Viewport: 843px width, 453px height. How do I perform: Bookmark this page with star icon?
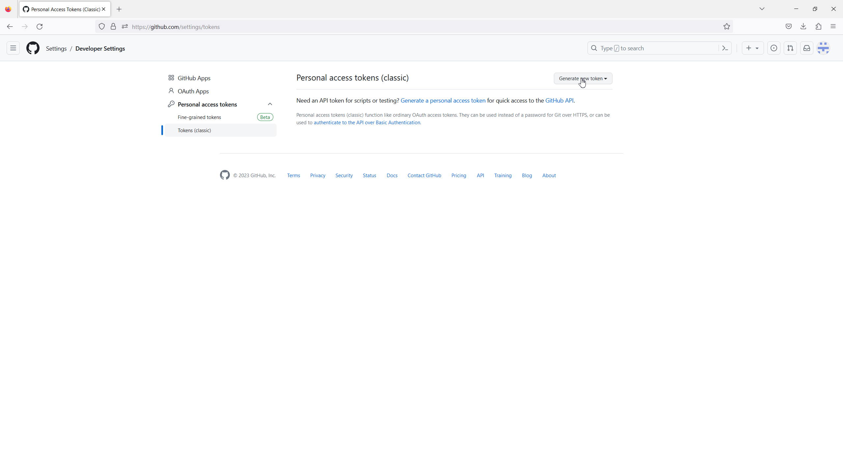pos(727,27)
